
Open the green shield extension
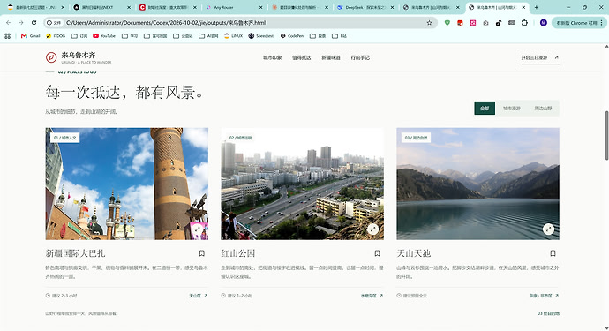[x=447, y=23]
